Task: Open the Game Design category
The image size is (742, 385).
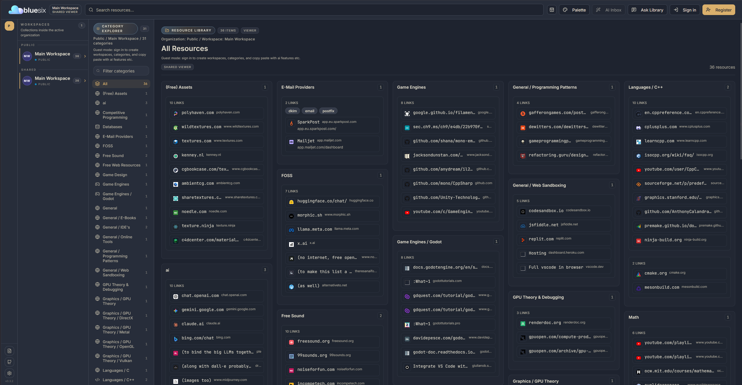Action: 121,175
